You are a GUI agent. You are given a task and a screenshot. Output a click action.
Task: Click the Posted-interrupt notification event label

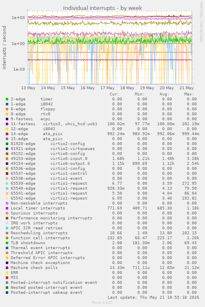(54, 283)
